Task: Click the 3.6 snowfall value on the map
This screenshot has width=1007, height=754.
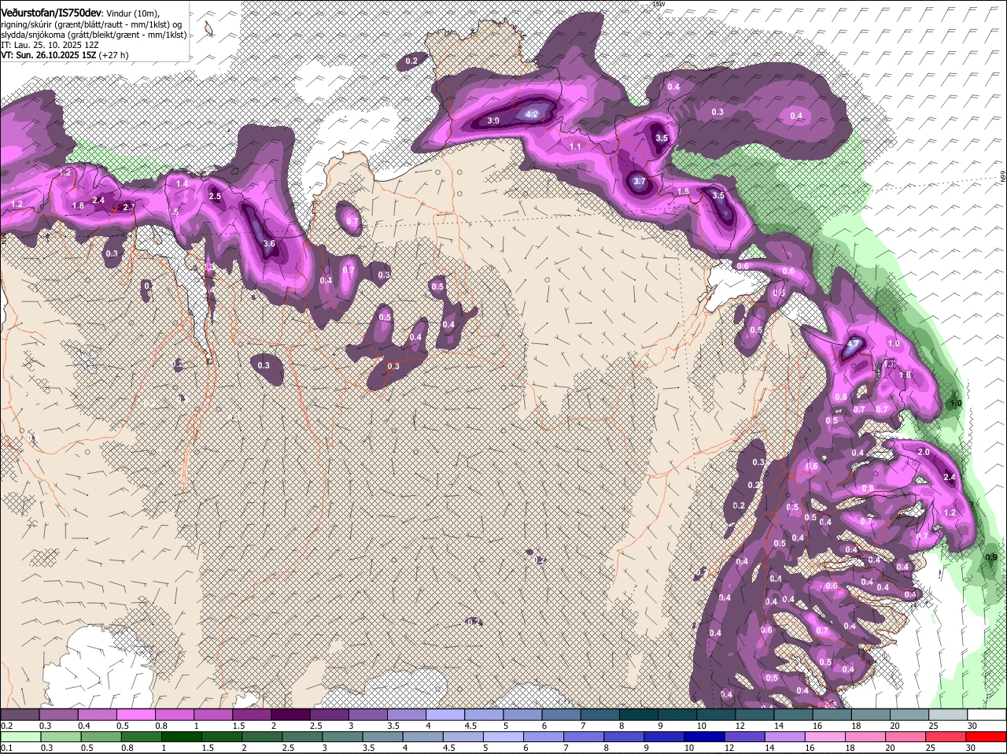Action: pos(269,244)
